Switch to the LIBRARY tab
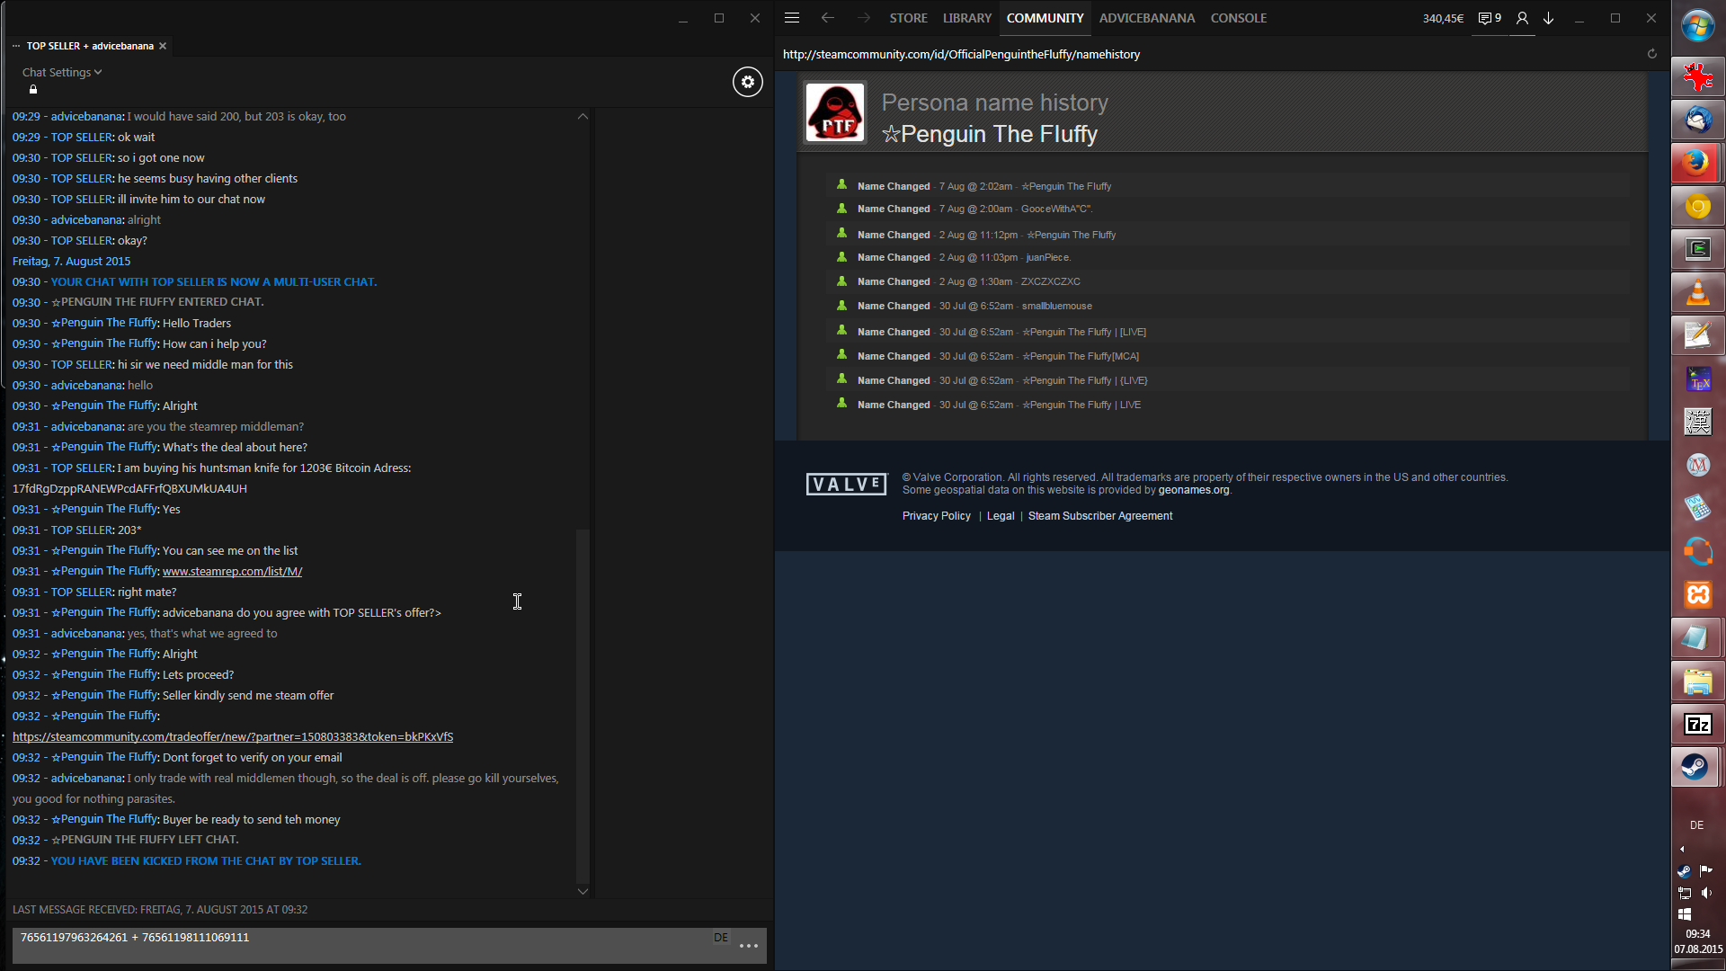 [x=966, y=18]
